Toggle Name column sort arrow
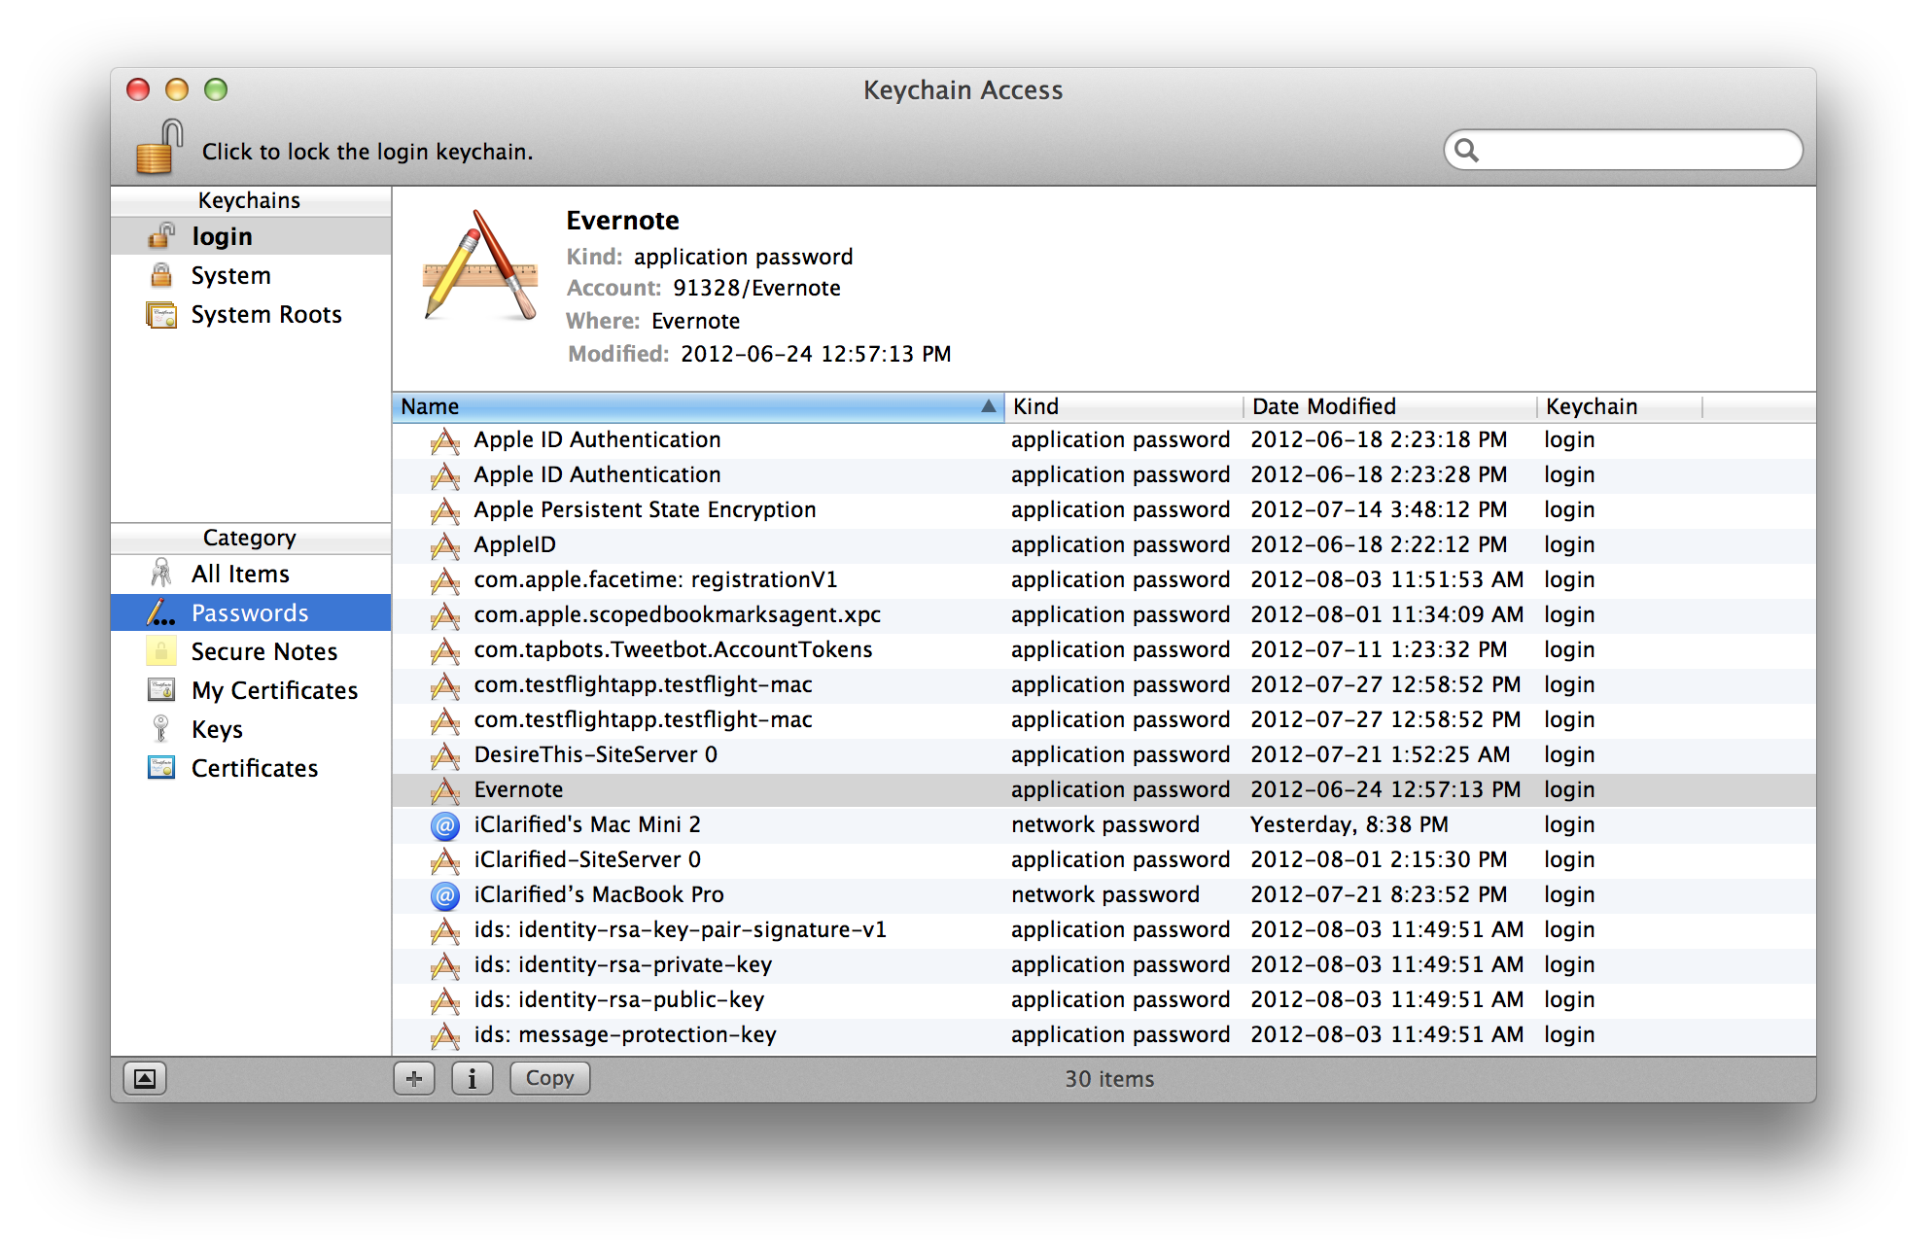Viewport: 1927px width, 1256px height. coord(989,406)
